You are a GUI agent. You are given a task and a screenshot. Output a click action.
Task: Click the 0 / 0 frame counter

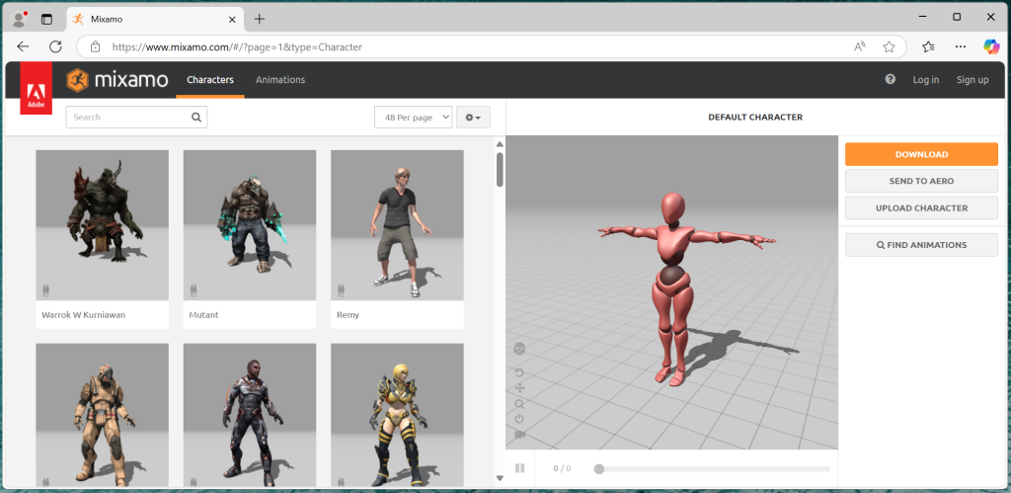562,469
